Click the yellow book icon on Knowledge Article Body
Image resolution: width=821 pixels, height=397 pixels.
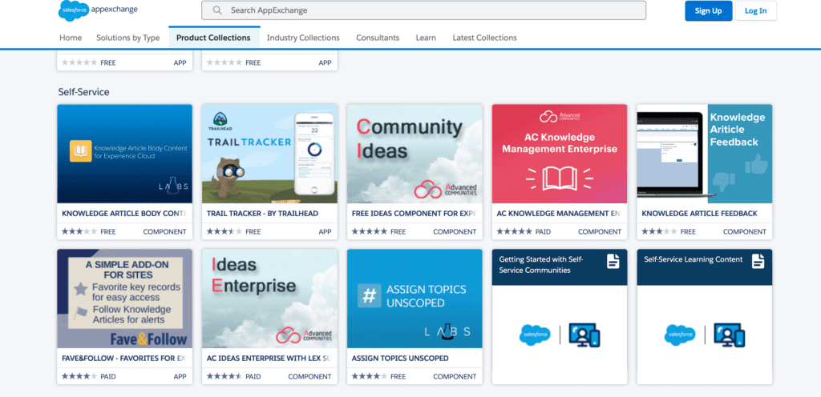coord(81,150)
